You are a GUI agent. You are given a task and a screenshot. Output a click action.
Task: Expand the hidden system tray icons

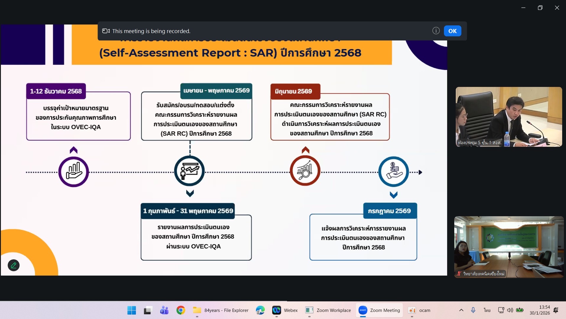[461, 310]
